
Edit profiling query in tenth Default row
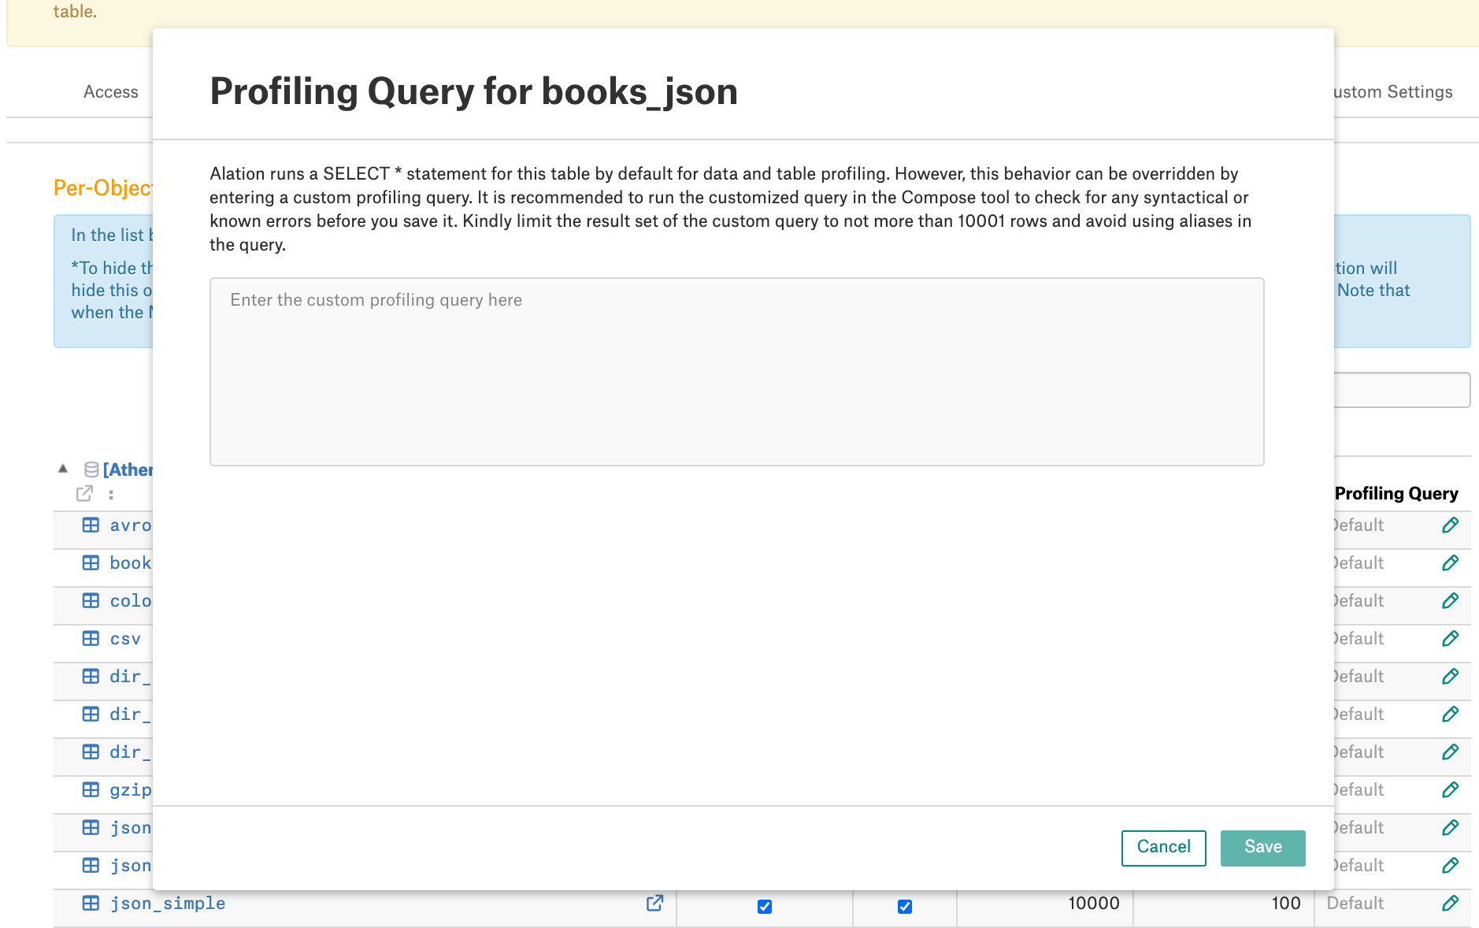point(1450,866)
